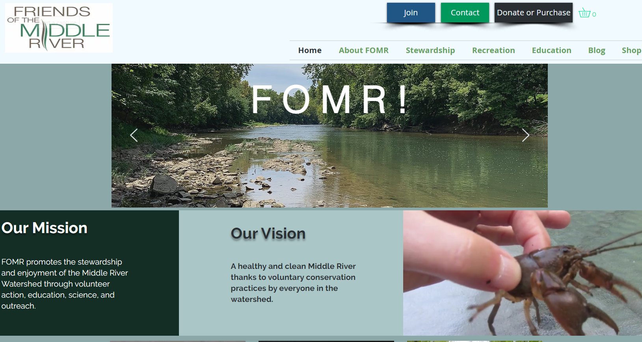Image resolution: width=642 pixels, height=342 pixels.
Task: Click the Join button
Action: pyautogui.click(x=411, y=13)
